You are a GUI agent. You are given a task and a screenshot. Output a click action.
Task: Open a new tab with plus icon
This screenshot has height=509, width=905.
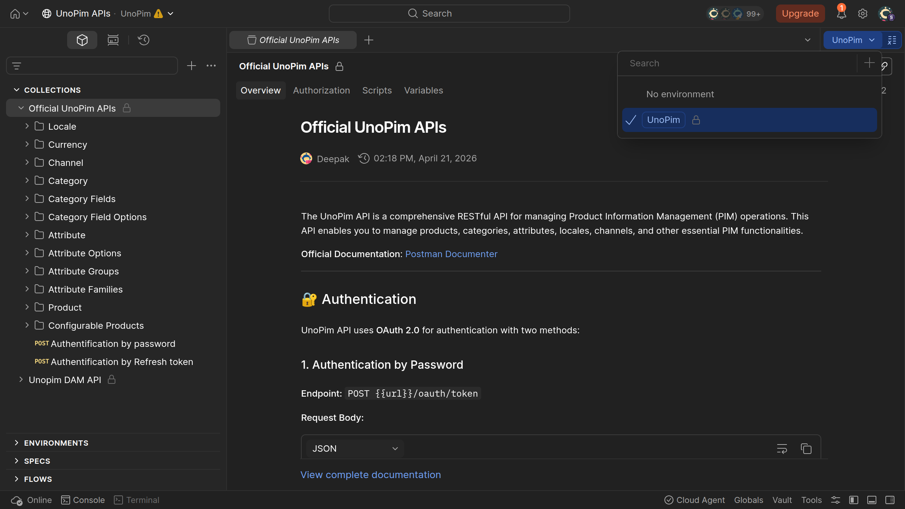coord(369,40)
